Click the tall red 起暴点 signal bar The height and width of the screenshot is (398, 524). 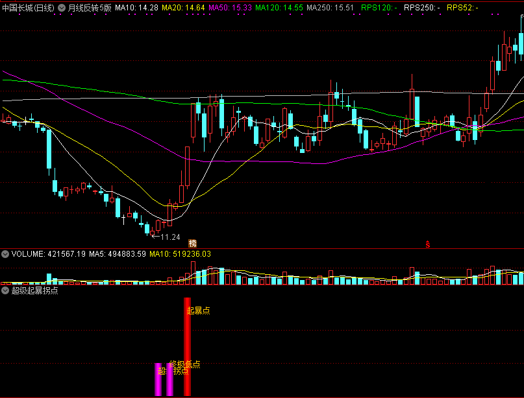pyautogui.click(x=188, y=347)
